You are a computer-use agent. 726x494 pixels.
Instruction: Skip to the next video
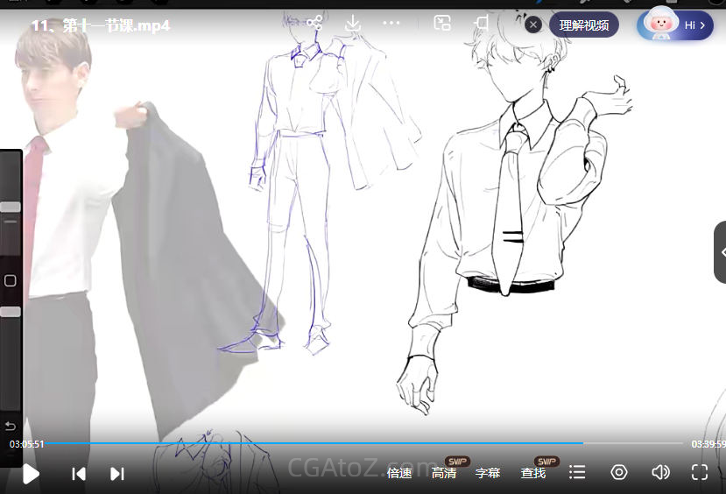coord(117,474)
